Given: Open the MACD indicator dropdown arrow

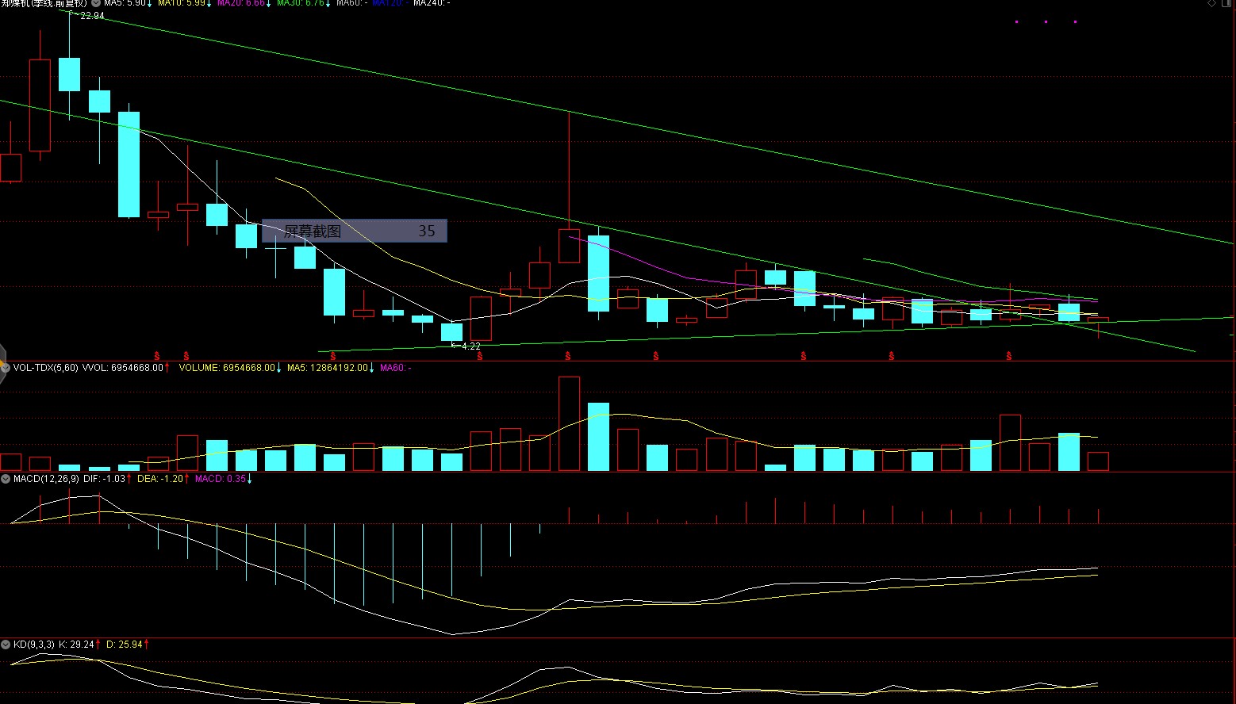Looking at the screenshot, I should (x=6, y=479).
